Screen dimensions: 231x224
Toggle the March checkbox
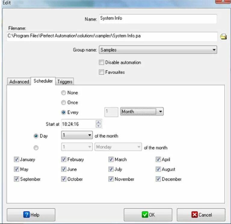[x=111, y=159]
